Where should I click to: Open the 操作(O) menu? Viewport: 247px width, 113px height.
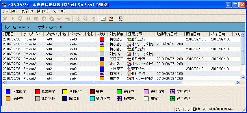point(42,11)
